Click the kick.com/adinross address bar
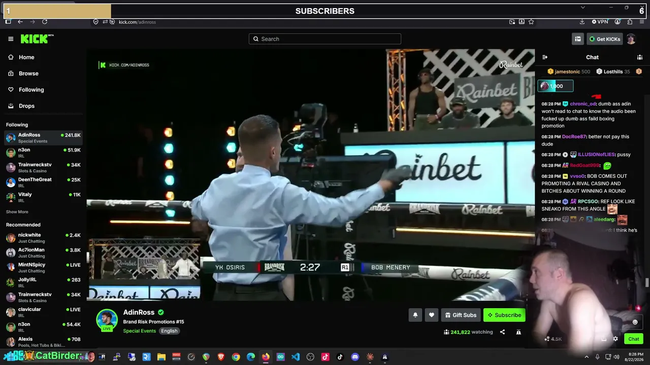Viewport: 650px width, 365px height. tap(137, 22)
